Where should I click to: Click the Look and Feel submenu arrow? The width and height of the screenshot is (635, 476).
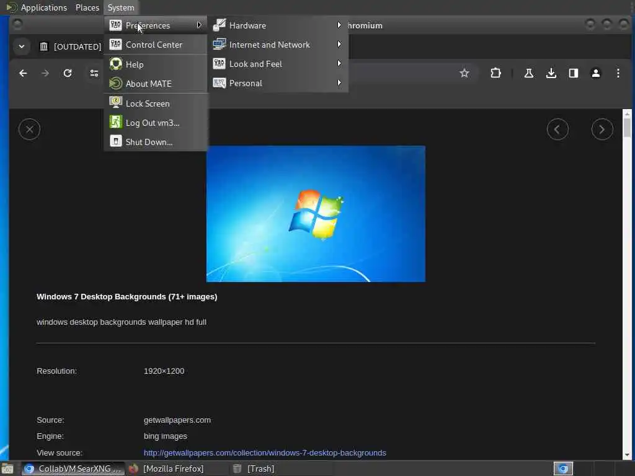click(339, 64)
